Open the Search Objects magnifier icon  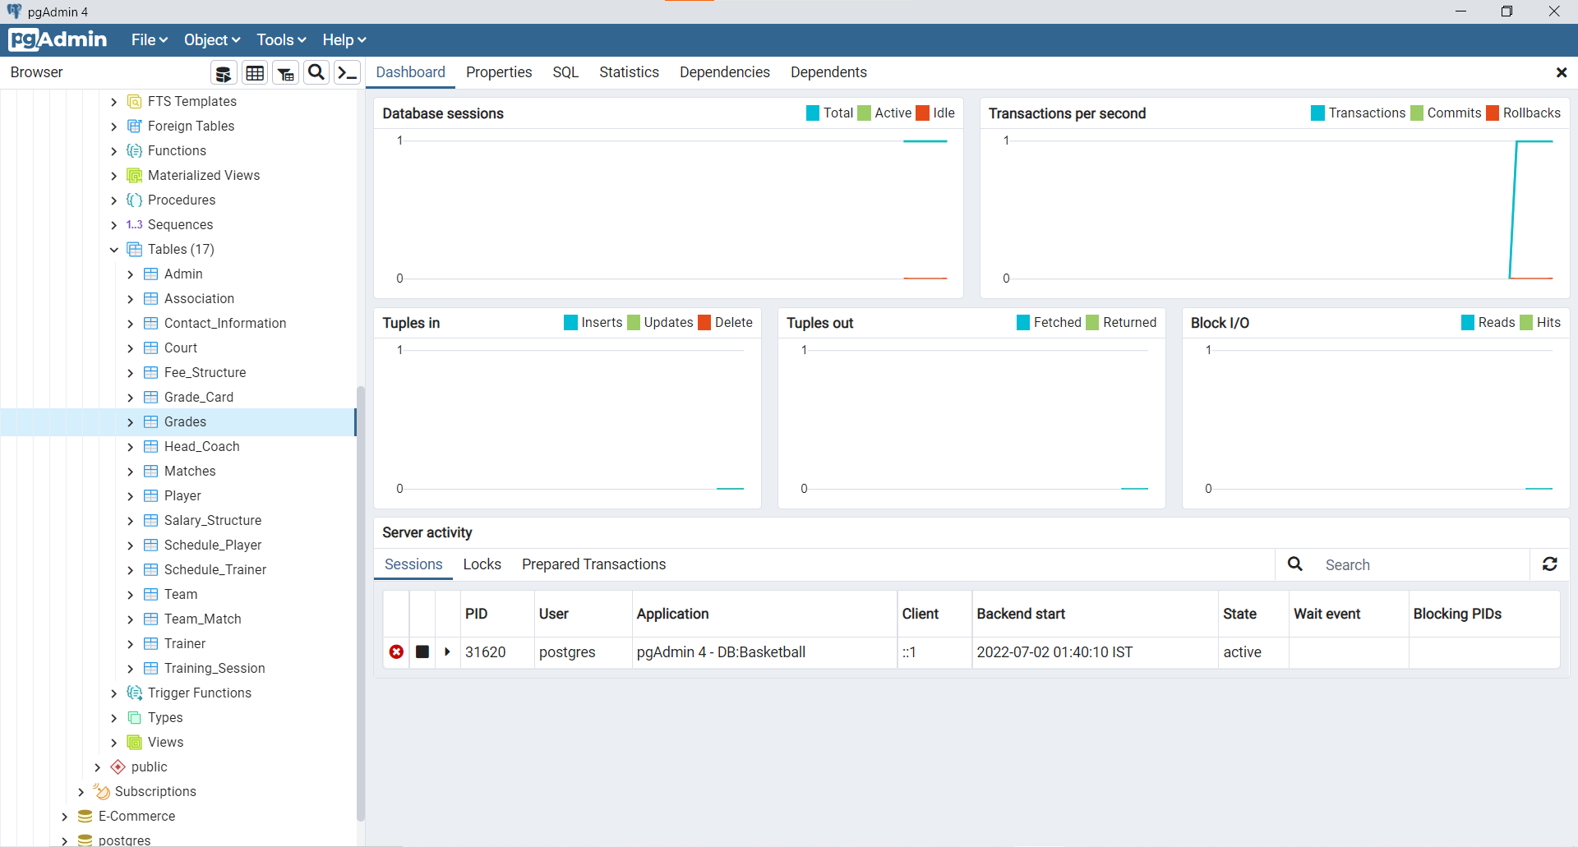[316, 72]
